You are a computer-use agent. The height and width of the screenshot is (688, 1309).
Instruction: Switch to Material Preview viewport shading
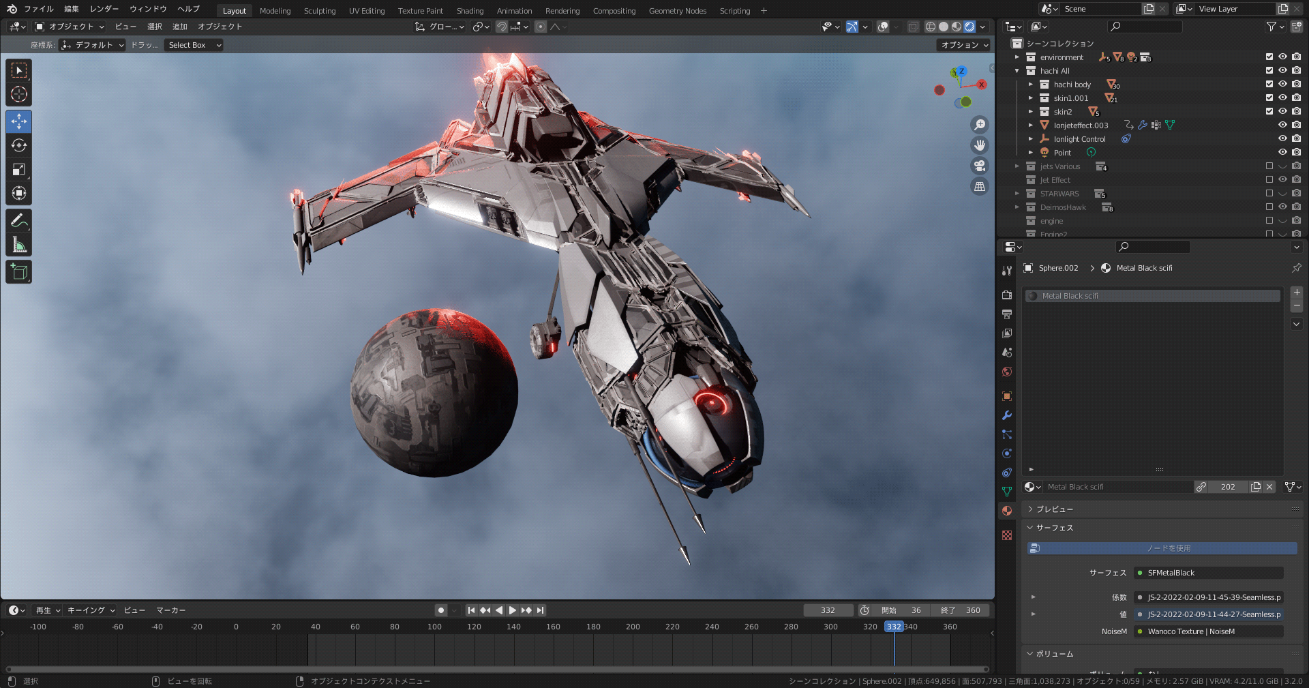coord(956,27)
